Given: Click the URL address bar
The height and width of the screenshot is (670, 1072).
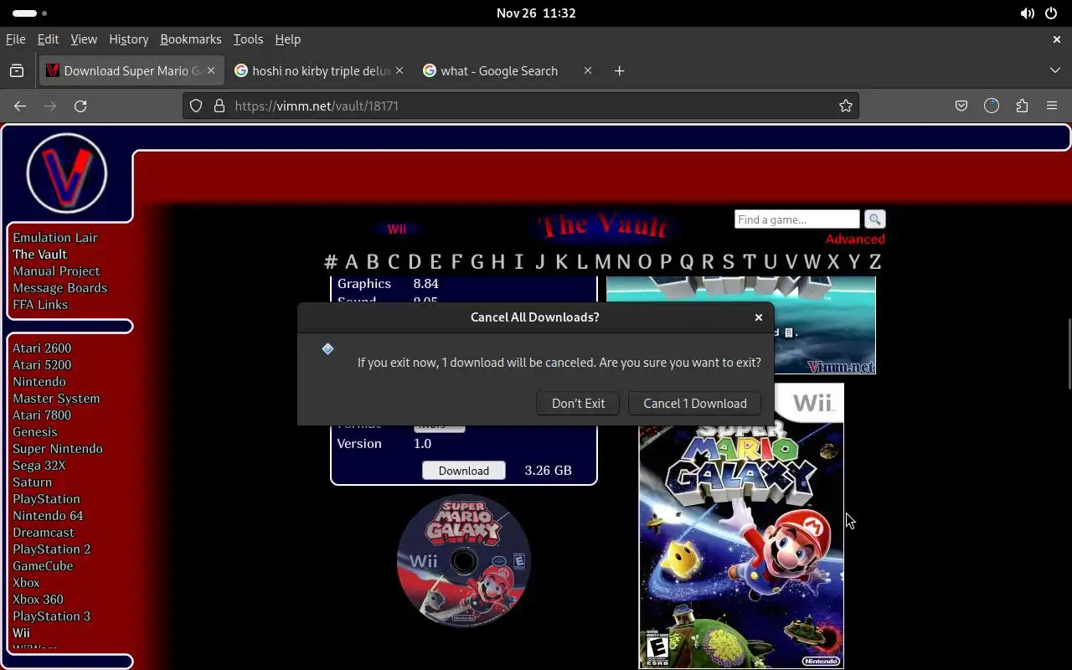Looking at the screenshot, I should click(x=519, y=106).
